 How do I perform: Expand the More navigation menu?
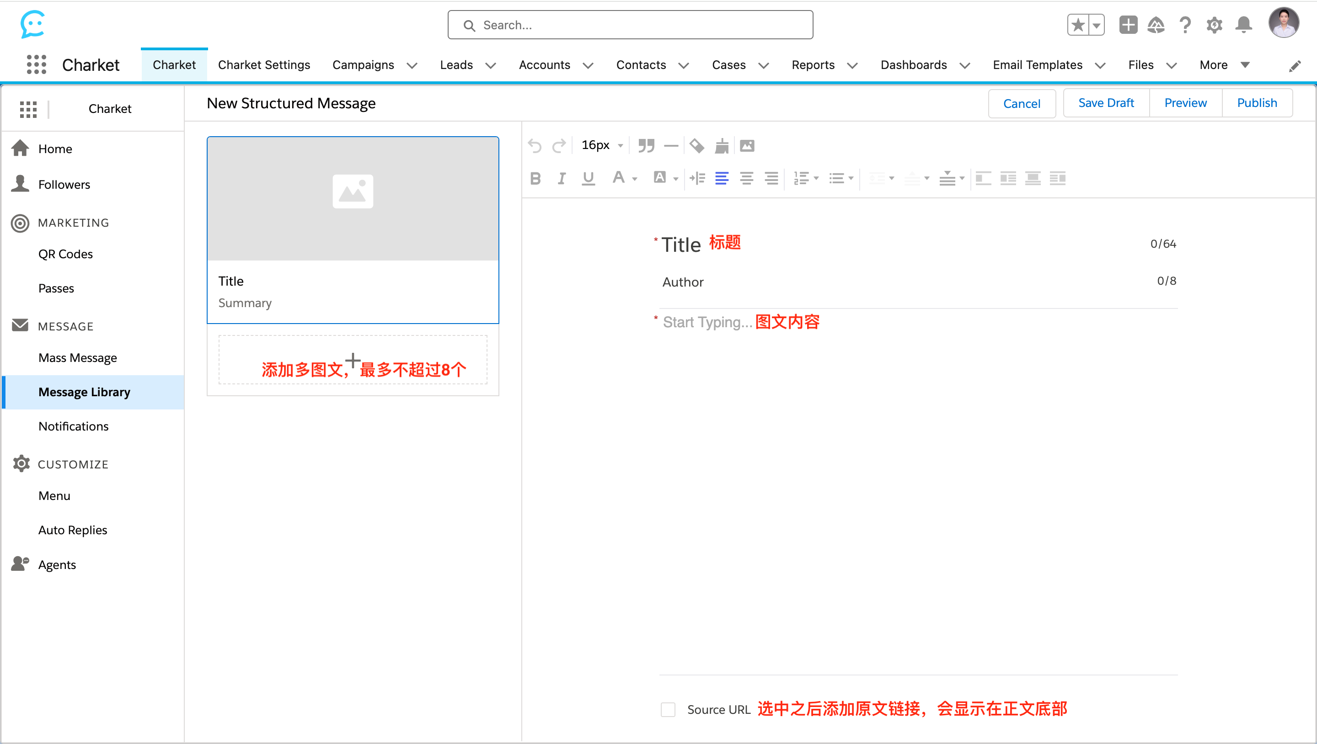coord(1225,65)
